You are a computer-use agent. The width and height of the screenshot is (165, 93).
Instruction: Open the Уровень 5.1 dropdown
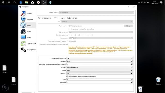pyautogui.click(x=99, y=73)
